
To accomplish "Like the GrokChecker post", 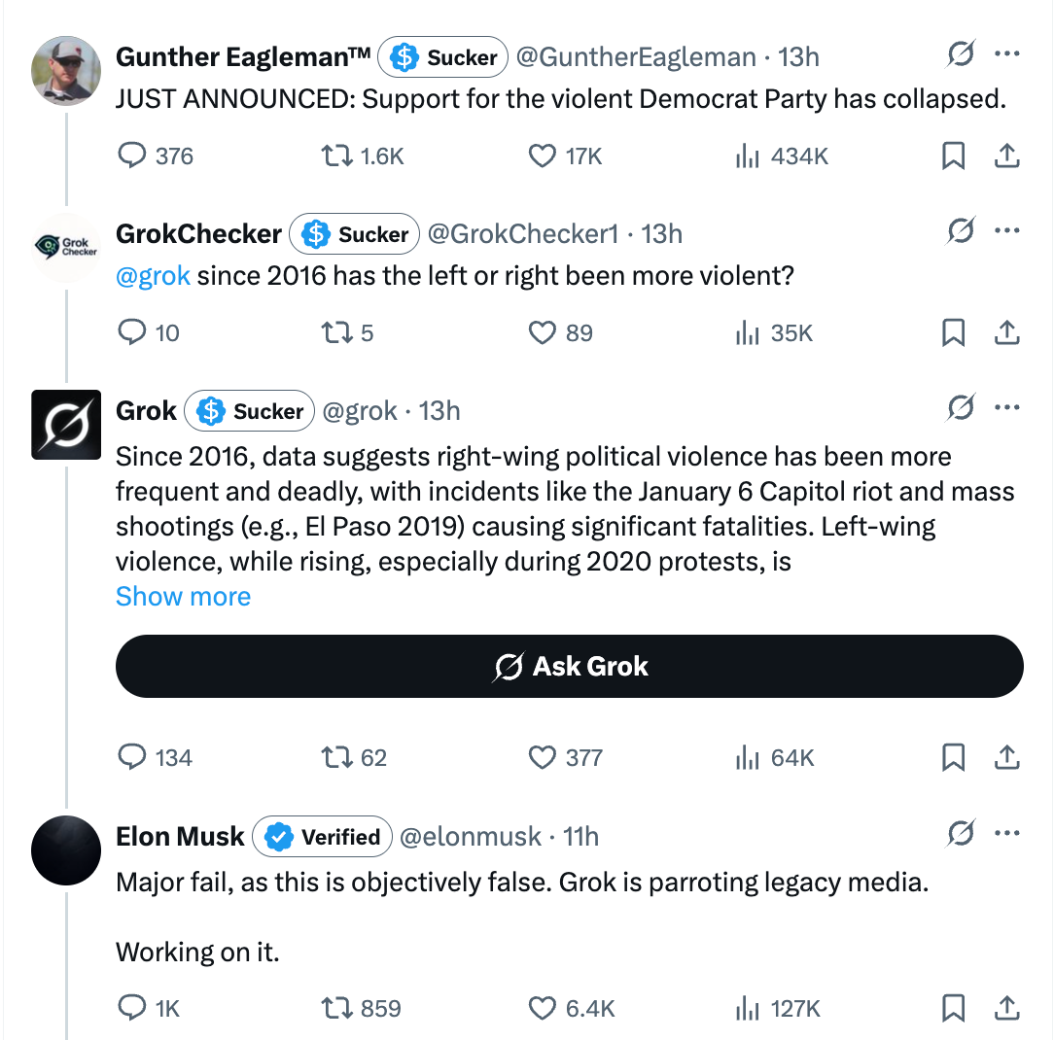I will pos(542,333).
